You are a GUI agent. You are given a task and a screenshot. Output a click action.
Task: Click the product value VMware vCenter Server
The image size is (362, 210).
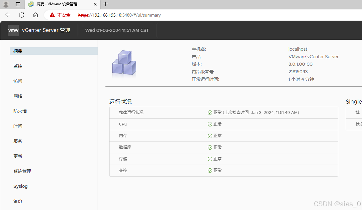[x=314, y=57]
